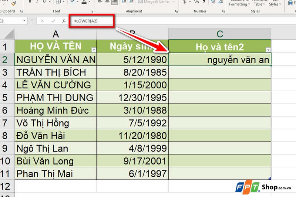Open Cell Styles menu
Screen dimensions: 296x197
275,3
